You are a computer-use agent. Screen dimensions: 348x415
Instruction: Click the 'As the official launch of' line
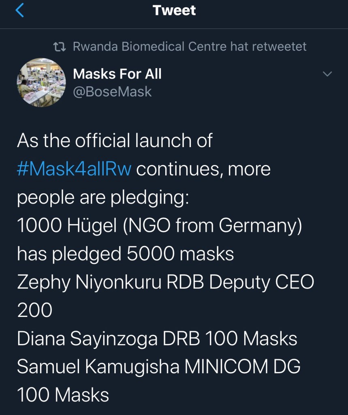[115, 141]
